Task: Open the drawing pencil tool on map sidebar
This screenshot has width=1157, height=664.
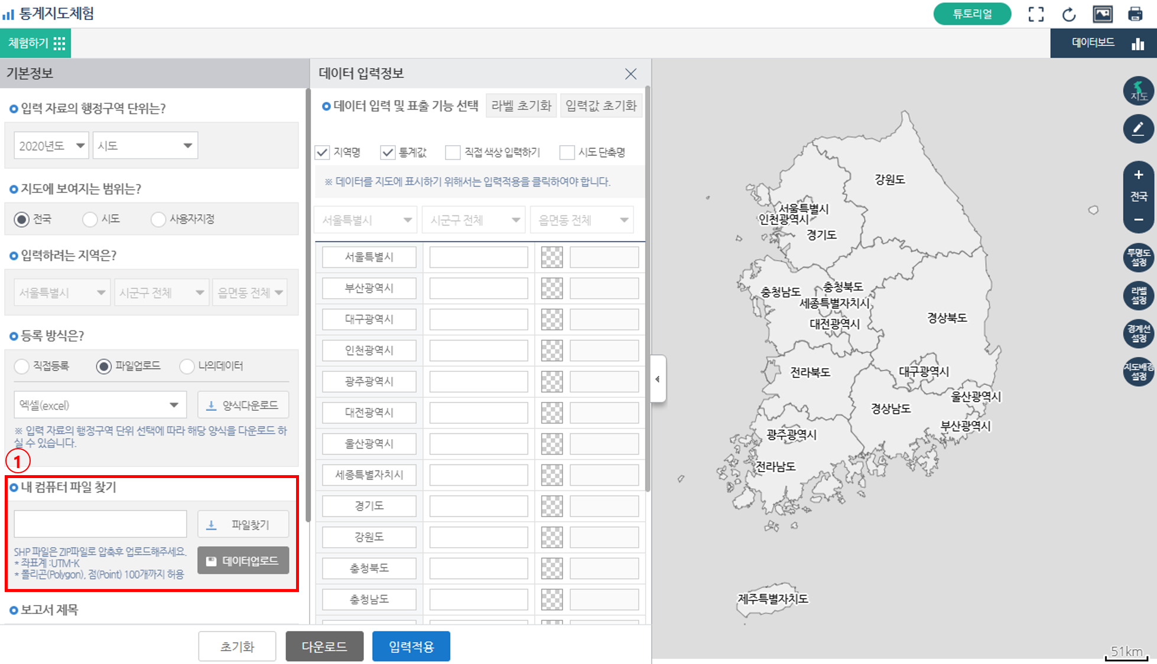Action: click(x=1139, y=129)
